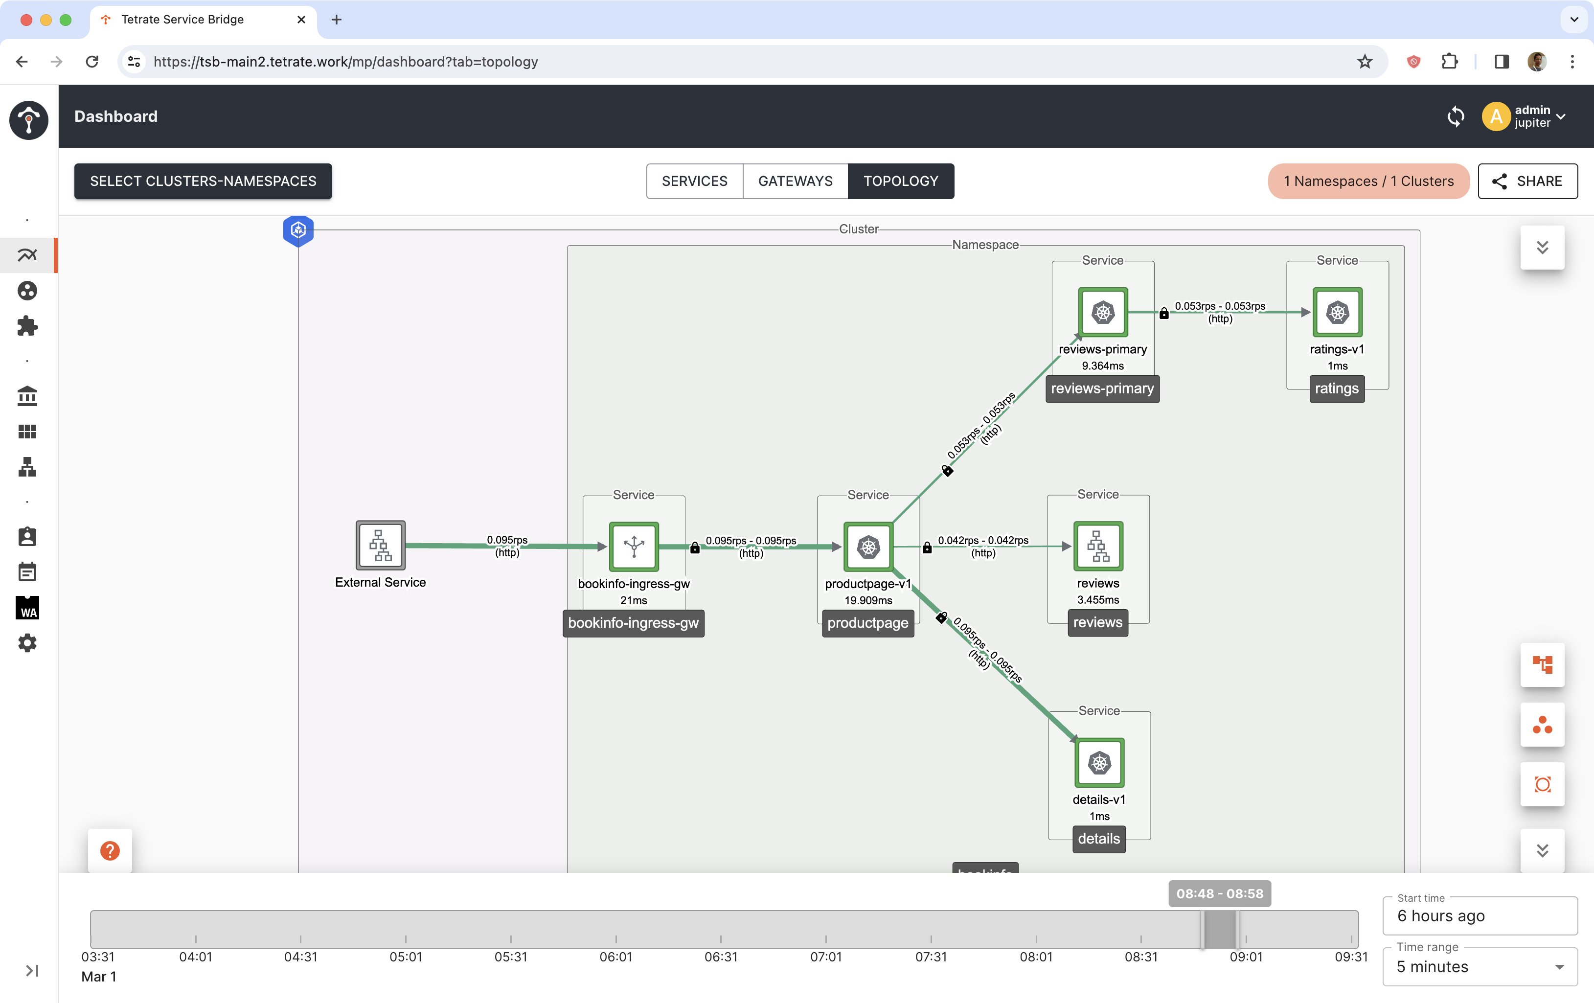The image size is (1594, 1003).
Task: Open the settings gear in sidebar
Action: (27, 643)
